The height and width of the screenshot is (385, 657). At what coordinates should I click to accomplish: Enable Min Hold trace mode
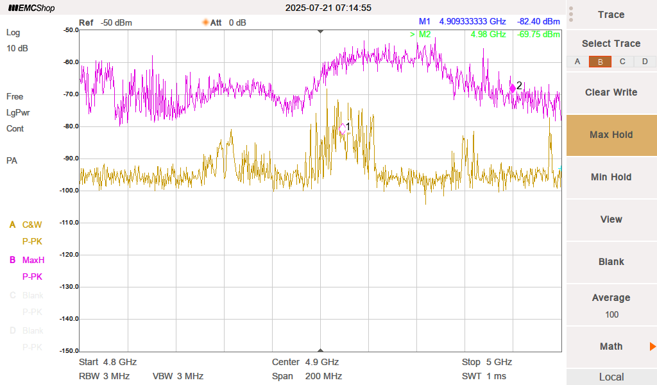[x=611, y=177]
